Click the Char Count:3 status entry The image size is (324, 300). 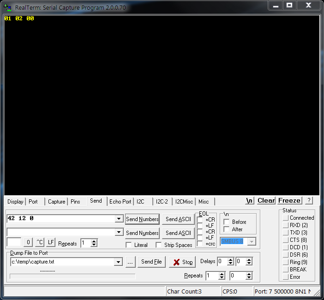coord(193,292)
